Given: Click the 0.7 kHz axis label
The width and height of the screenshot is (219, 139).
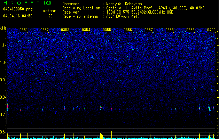Looking at the screenshot, I should tap(3, 115).
